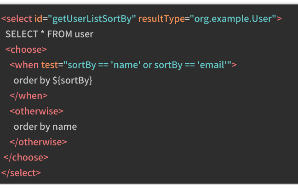Image resolution: width=298 pixels, height=188 pixels.
Task: Click the opening when tag name
Action: pos(27,65)
